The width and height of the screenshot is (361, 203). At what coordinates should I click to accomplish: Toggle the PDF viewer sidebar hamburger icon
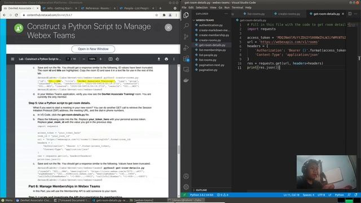point(12,59)
